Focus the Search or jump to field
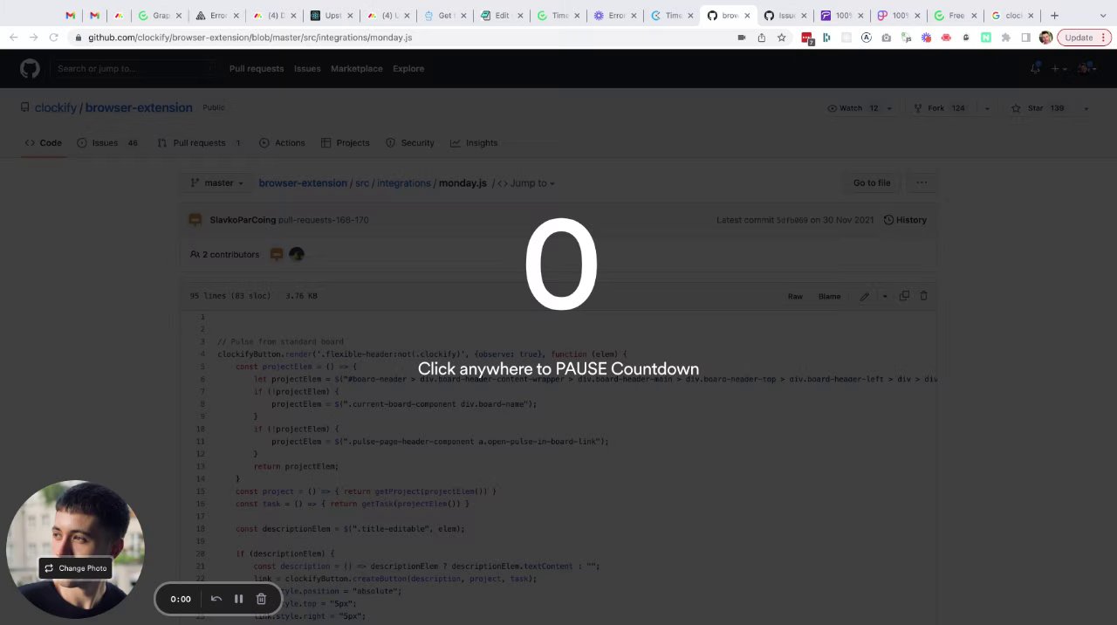This screenshot has height=625, width=1117. click(133, 69)
